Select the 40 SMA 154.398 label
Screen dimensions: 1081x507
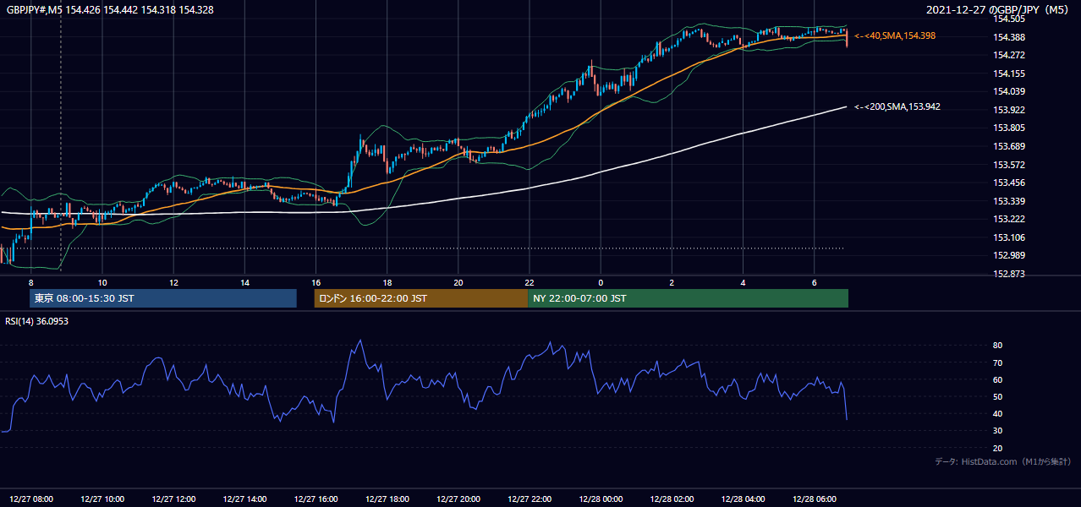click(895, 35)
